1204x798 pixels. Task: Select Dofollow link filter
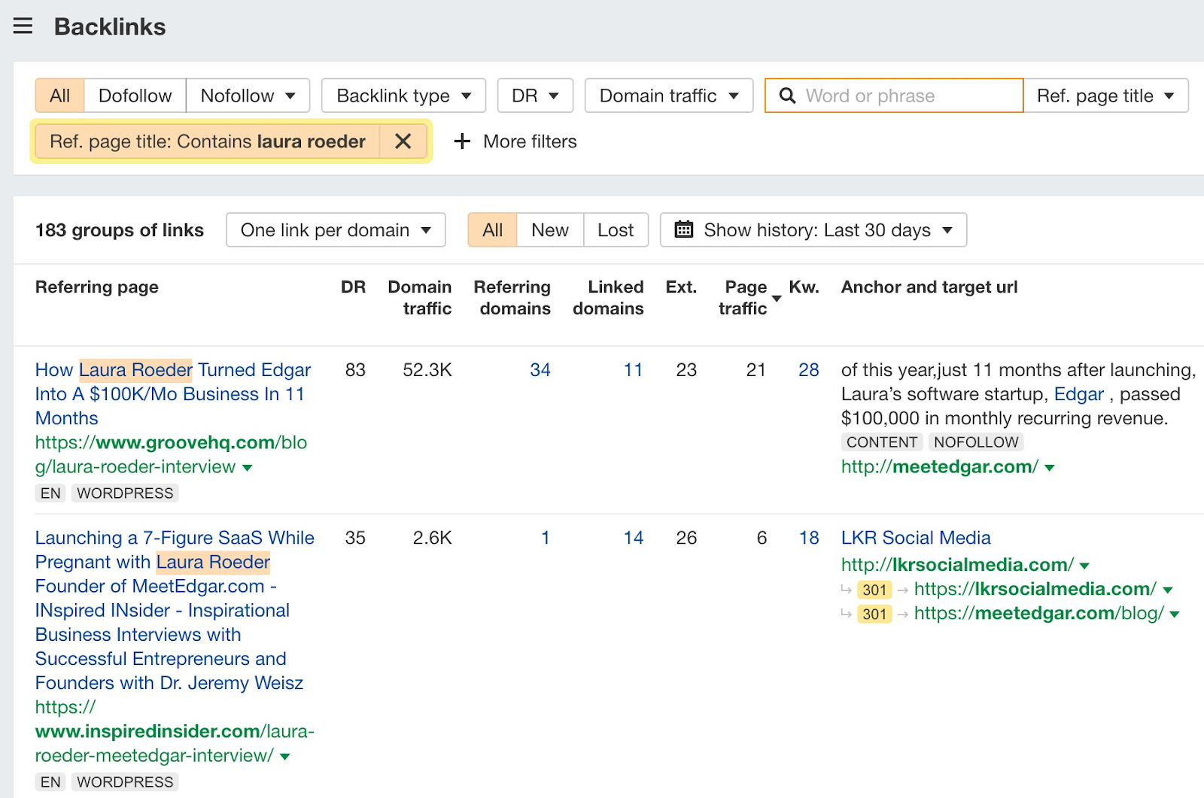click(135, 96)
